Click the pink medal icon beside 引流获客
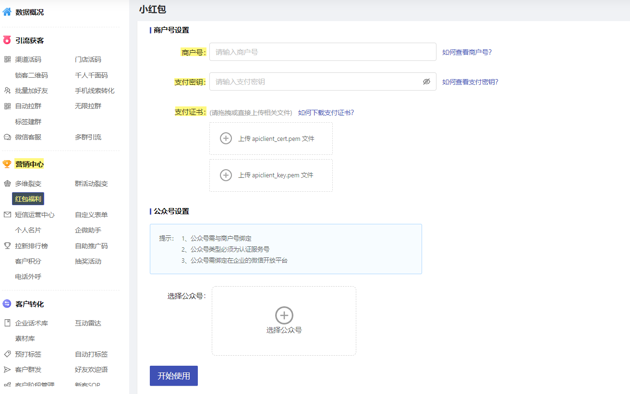The image size is (630, 394). tap(7, 40)
